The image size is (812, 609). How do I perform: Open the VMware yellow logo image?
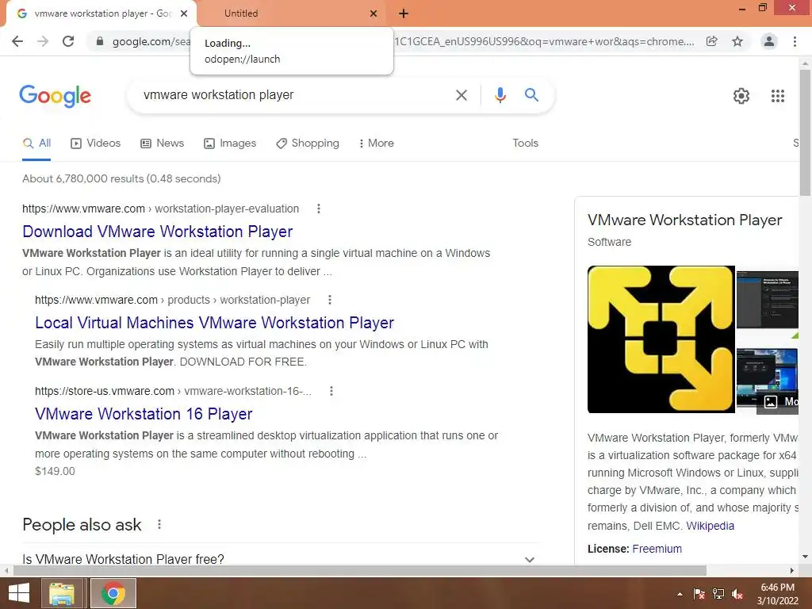(x=661, y=339)
